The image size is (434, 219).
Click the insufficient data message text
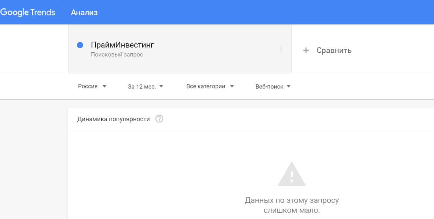pyautogui.click(x=292, y=205)
